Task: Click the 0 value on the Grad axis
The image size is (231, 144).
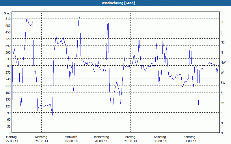Action: (x=10, y=133)
